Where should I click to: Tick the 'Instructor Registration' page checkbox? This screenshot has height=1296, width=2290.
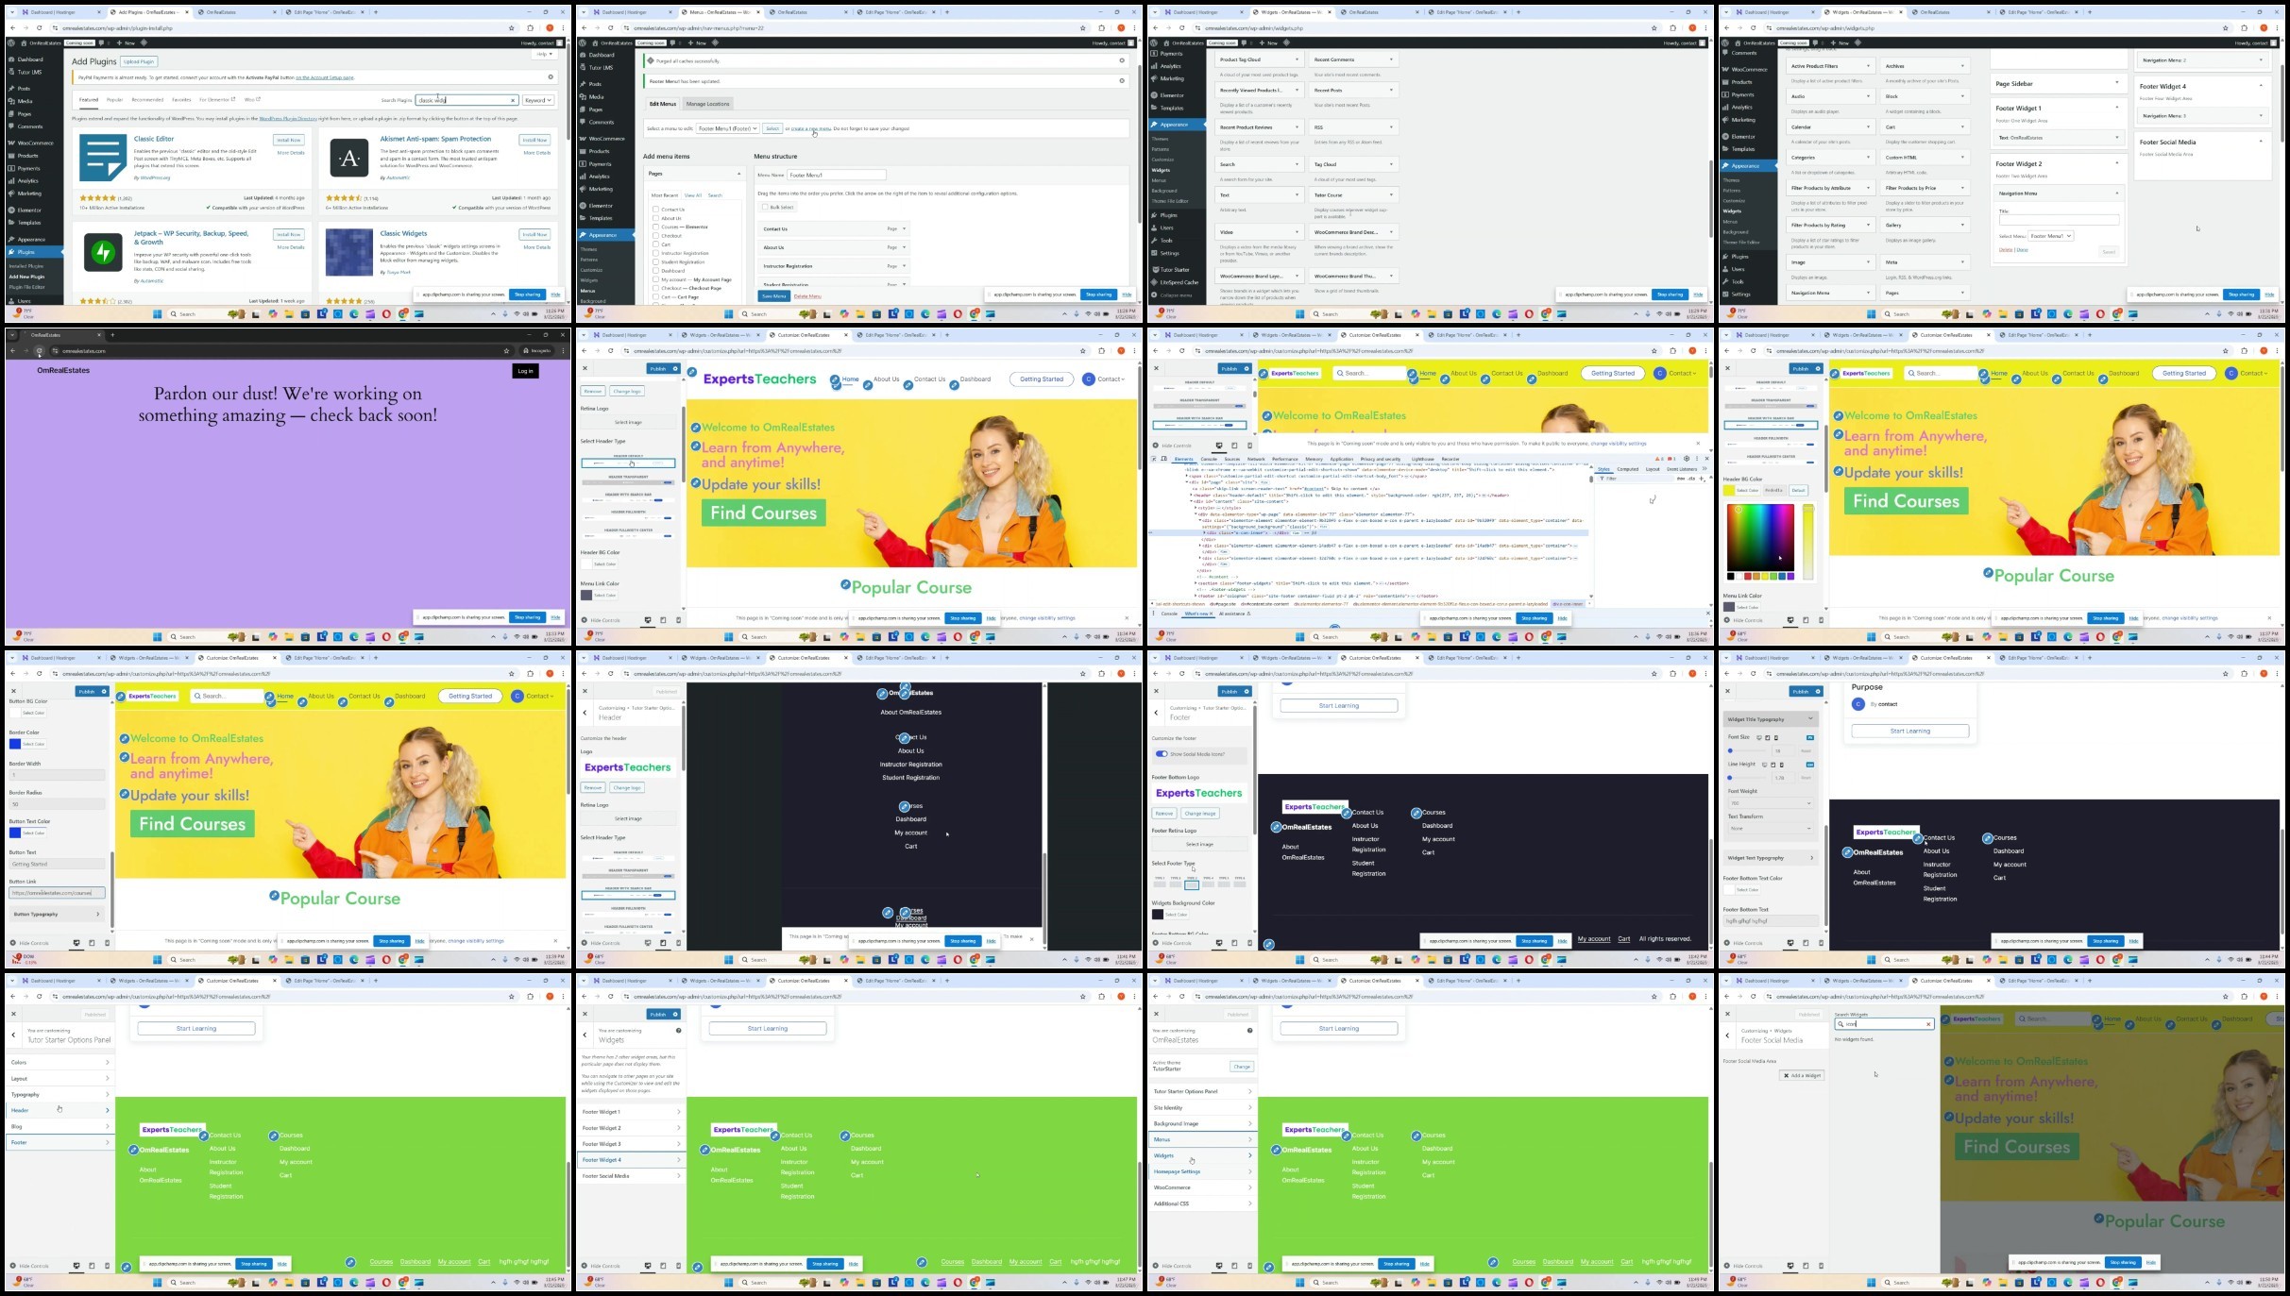tap(655, 253)
